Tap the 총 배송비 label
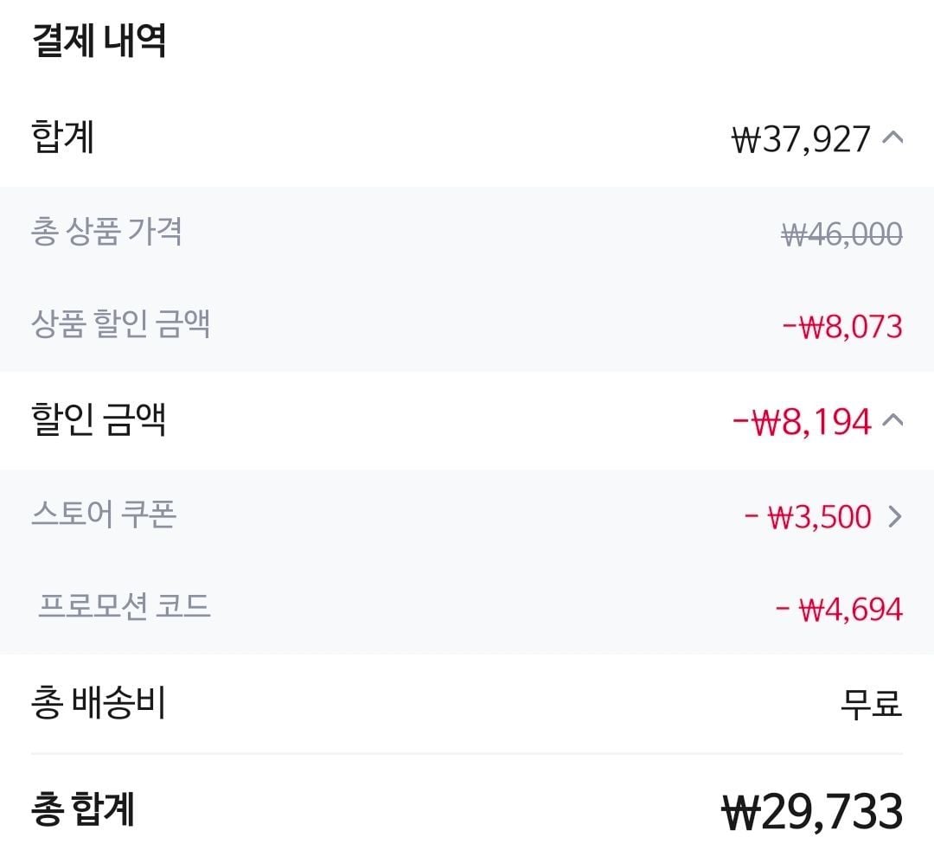Viewport: 934px width, 863px height. click(98, 703)
